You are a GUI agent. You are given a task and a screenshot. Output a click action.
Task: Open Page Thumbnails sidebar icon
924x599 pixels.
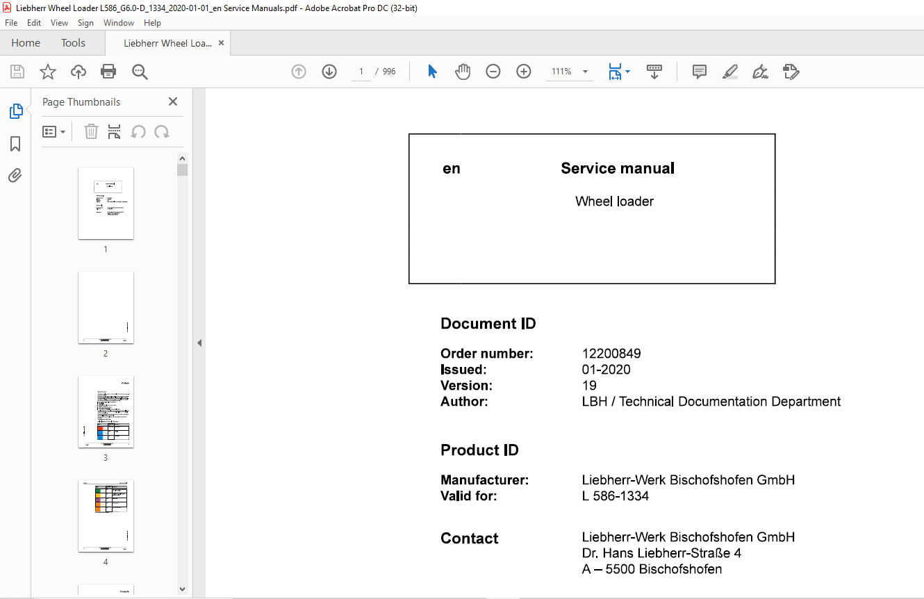[x=15, y=111]
